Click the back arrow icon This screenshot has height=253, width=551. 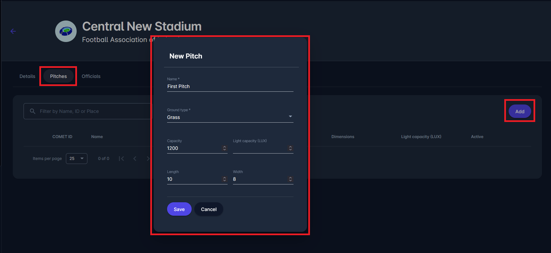pyautogui.click(x=13, y=31)
